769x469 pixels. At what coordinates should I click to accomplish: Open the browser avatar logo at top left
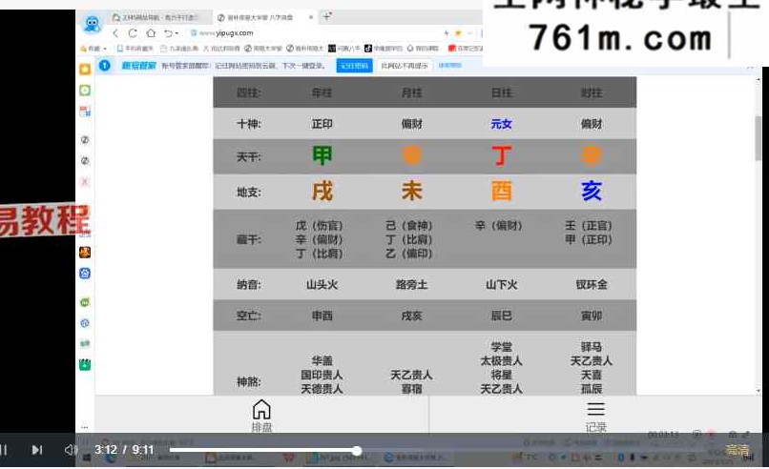tap(93, 24)
